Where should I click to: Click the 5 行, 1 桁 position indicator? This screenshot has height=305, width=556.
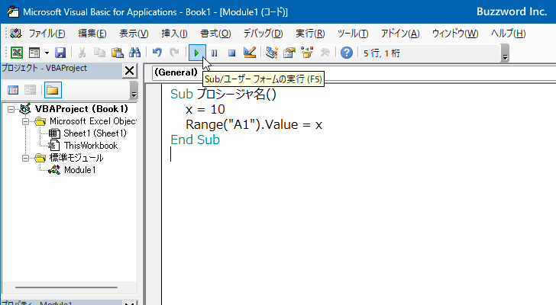click(x=382, y=53)
